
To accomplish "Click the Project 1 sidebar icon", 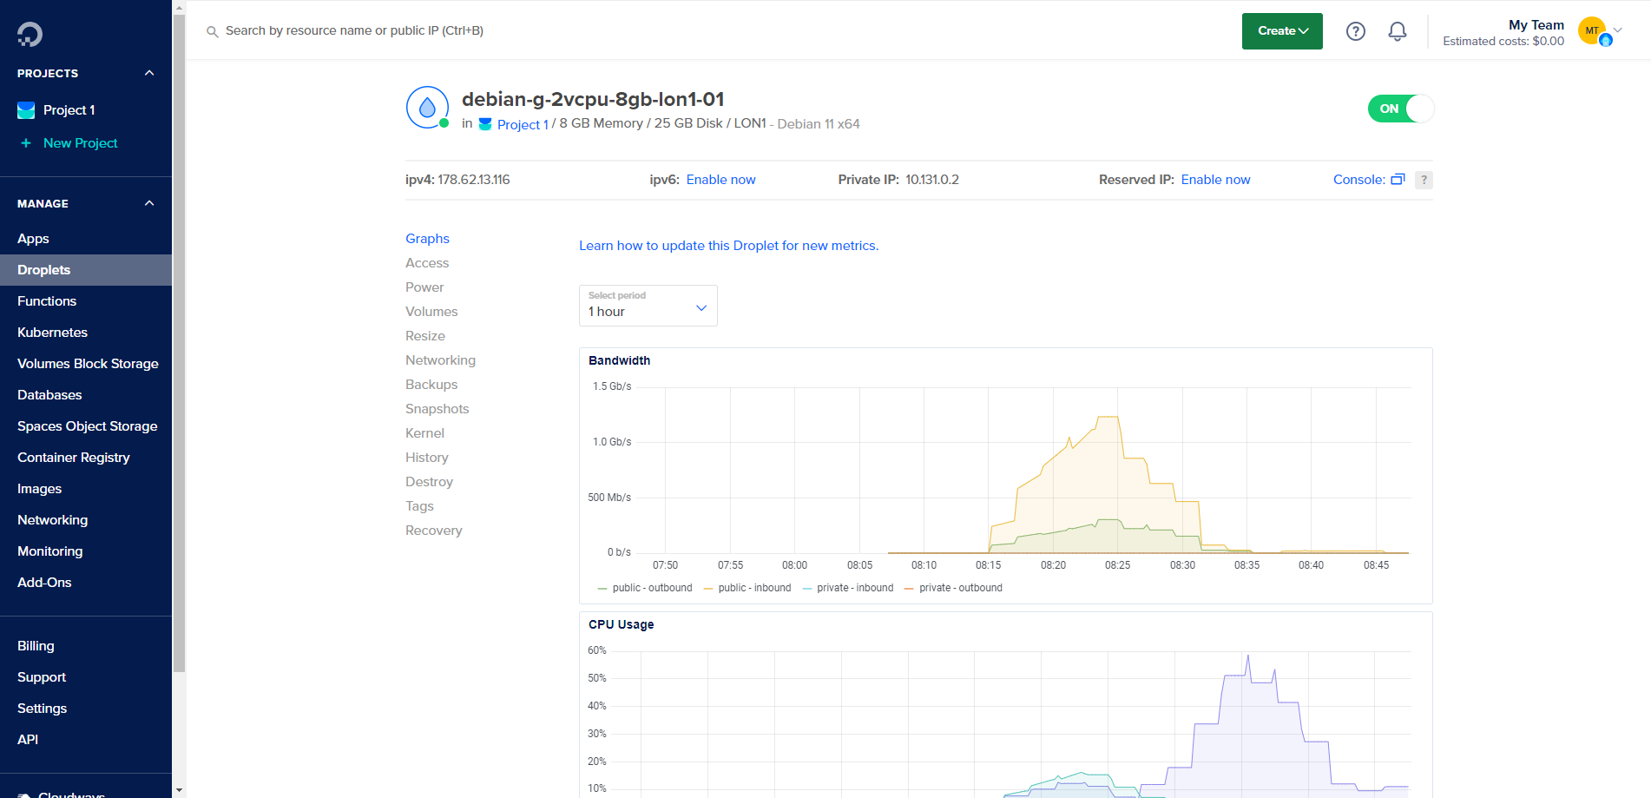I will click(26, 110).
